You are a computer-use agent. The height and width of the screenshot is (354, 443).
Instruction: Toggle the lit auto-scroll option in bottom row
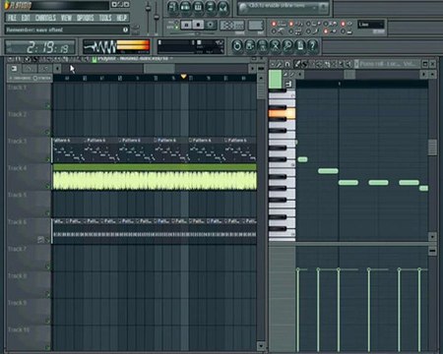326,31
